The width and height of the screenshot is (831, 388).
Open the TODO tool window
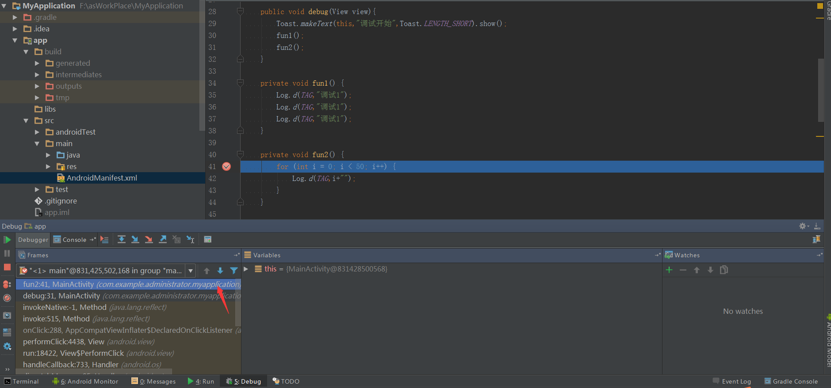pyautogui.click(x=286, y=381)
